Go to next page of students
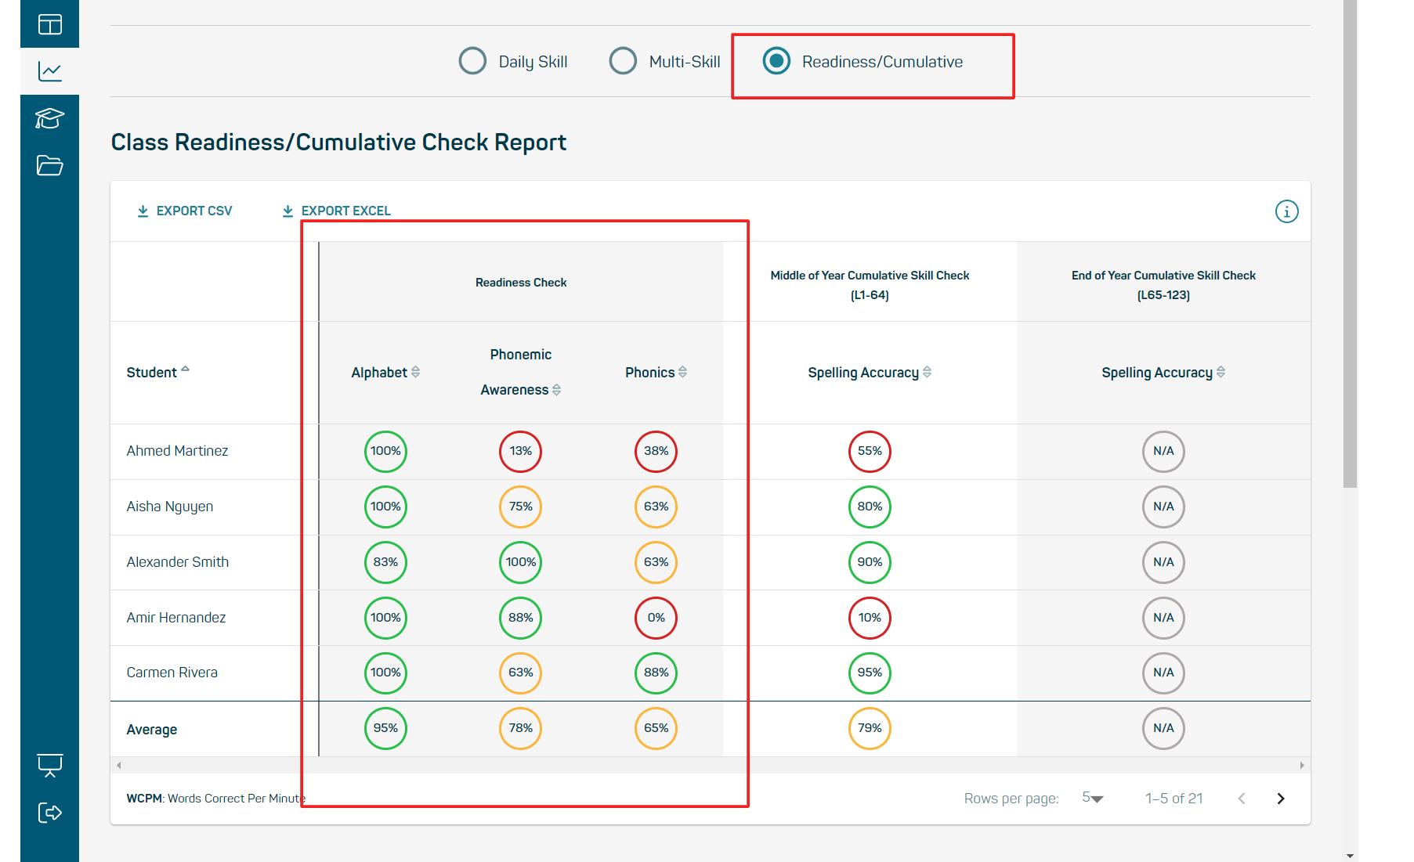1414x862 pixels. [x=1281, y=799]
